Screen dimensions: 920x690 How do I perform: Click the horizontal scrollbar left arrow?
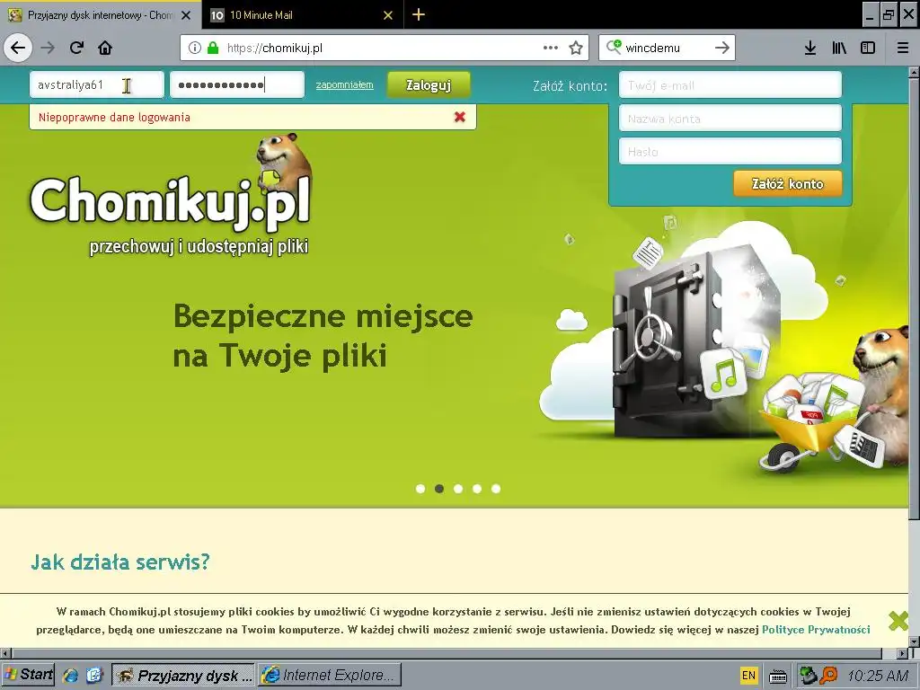(x=5, y=653)
